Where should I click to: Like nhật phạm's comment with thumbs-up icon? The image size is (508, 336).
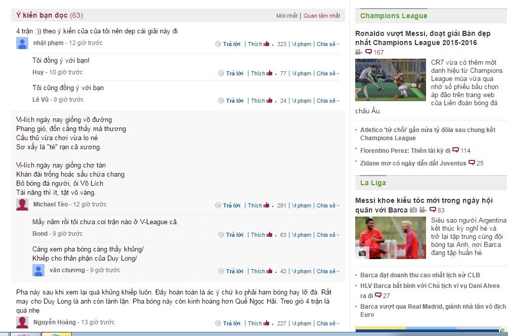266,44
